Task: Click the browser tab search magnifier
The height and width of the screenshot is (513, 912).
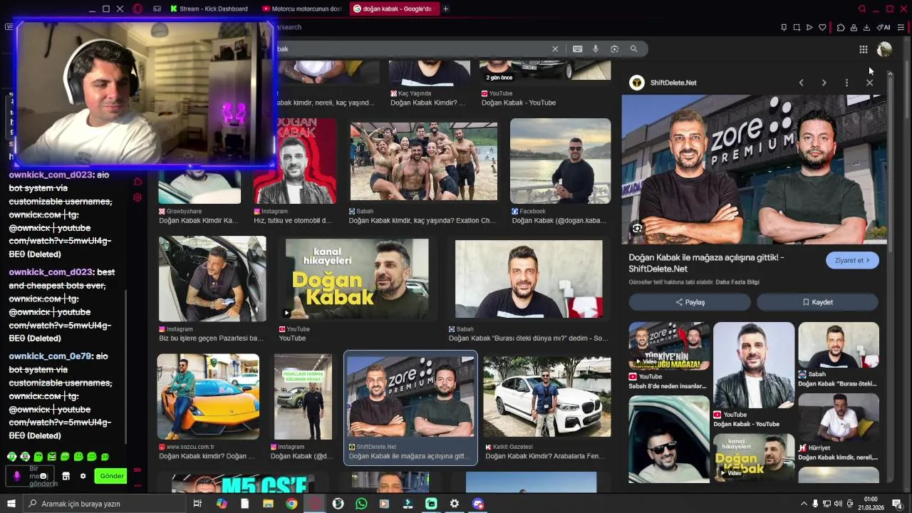Action: pos(862,9)
